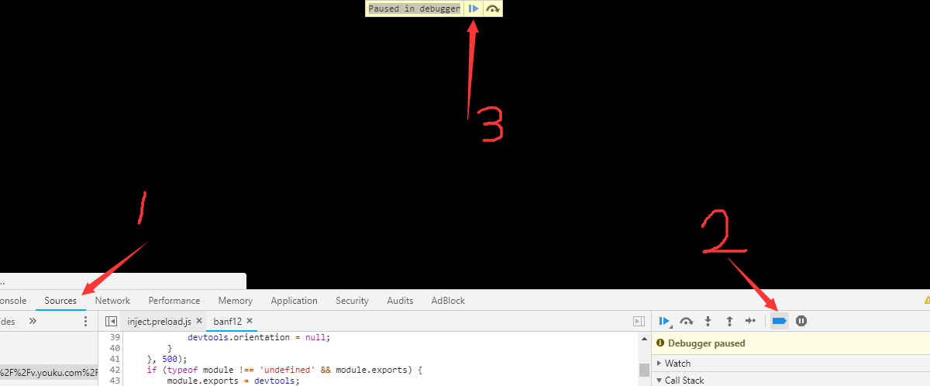Open the AdBlock panel

coord(448,301)
